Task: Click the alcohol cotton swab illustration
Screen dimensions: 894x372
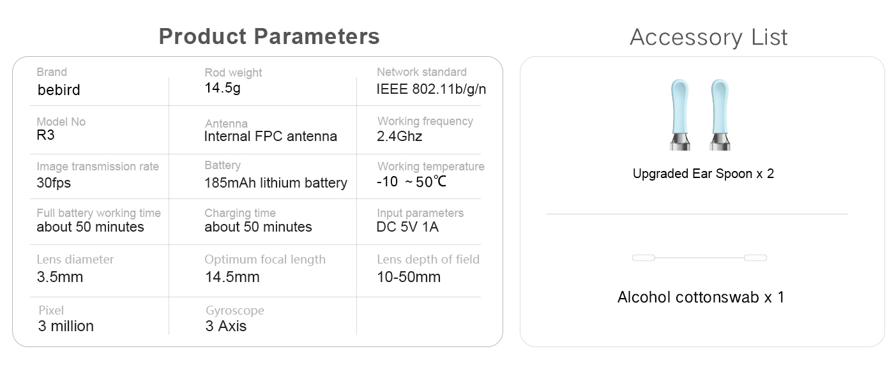Action: tap(699, 258)
